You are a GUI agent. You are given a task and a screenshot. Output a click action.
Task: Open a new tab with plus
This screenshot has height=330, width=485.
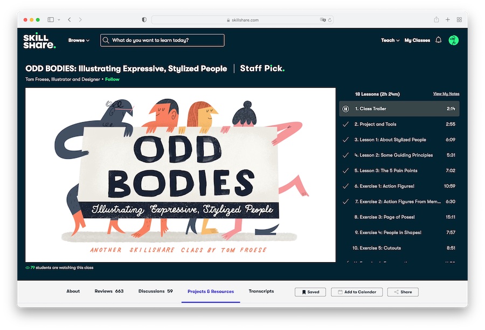click(448, 20)
